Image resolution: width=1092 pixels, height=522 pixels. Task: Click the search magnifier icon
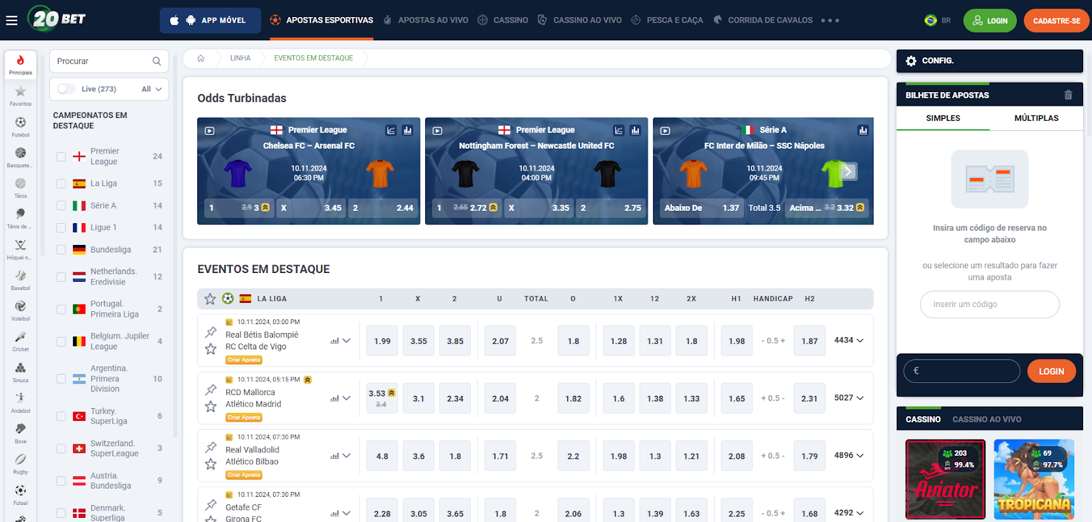click(156, 61)
